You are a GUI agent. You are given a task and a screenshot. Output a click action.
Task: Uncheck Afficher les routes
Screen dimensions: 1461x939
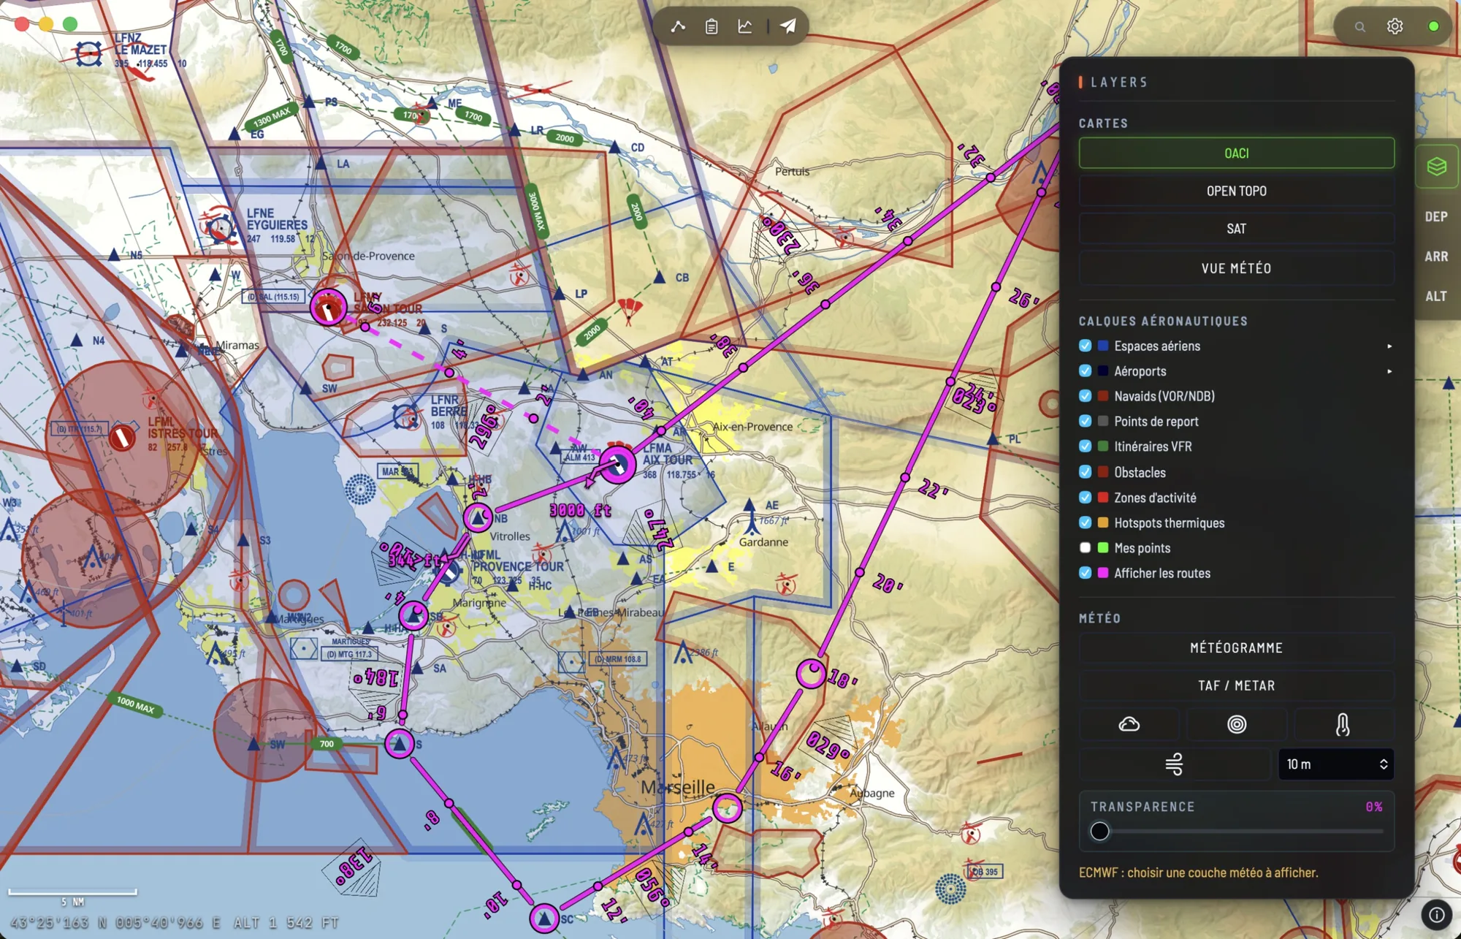[1085, 573]
